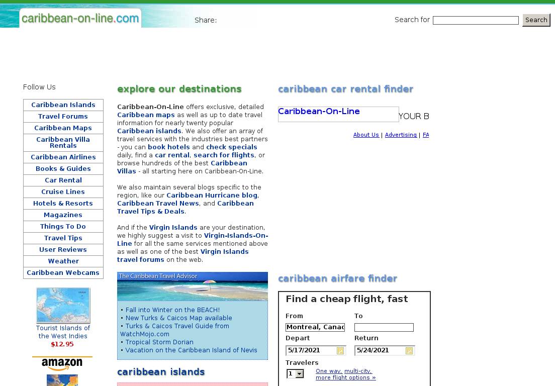Click the $12.95 price text
Screen dimensions: 555x386
[62, 344]
